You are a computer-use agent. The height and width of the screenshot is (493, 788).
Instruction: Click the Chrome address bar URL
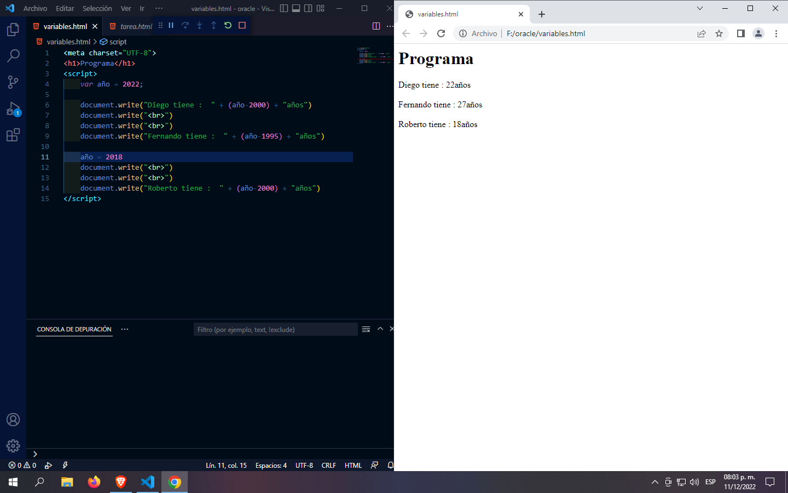(x=546, y=33)
